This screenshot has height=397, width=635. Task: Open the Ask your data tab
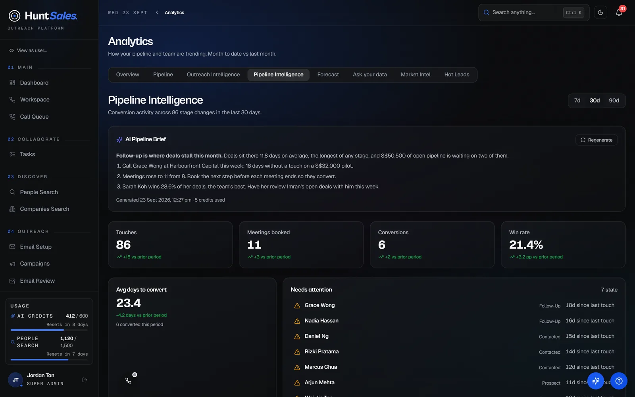pyautogui.click(x=370, y=75)
